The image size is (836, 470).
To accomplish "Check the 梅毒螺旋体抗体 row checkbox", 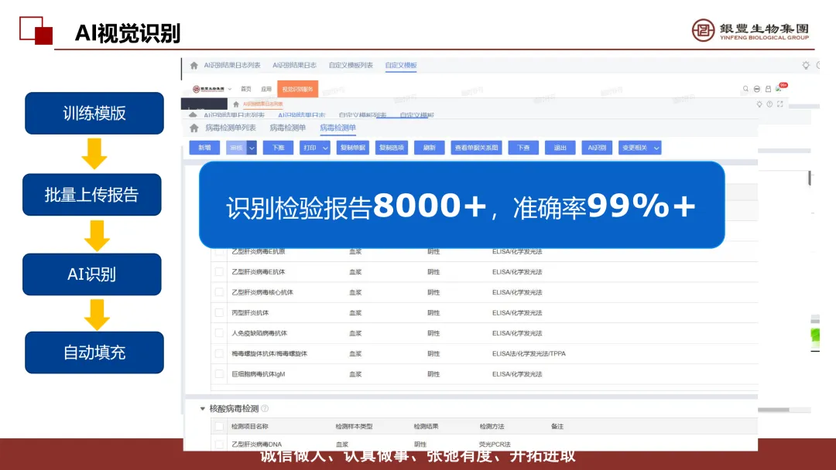I will tap(219, 353).
